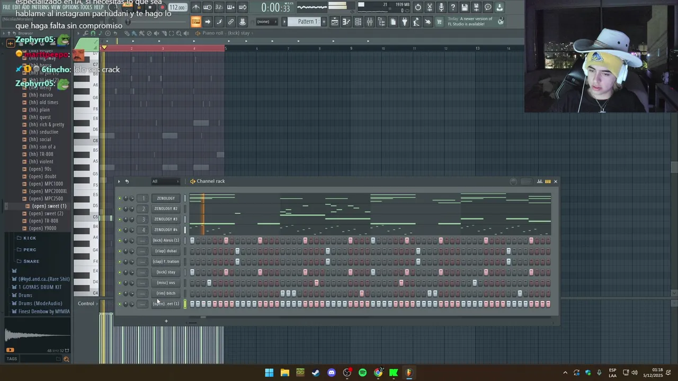Toggle step/piano roll view icon in Channel rack

[548, 182]
